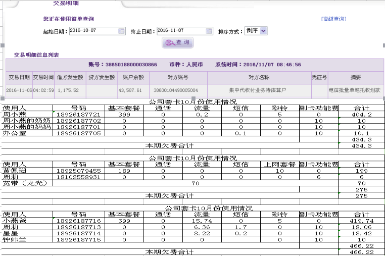This screenshot has width=385, height=256.
Task: Click the 查询 search button
Action: [x=177, y=42]
